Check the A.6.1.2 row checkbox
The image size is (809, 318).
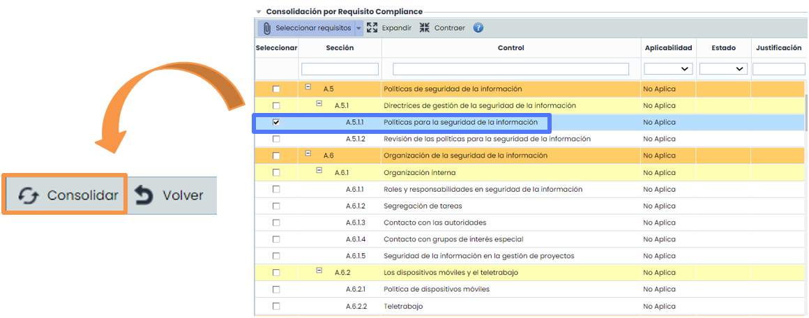click(x=276, y=206)
